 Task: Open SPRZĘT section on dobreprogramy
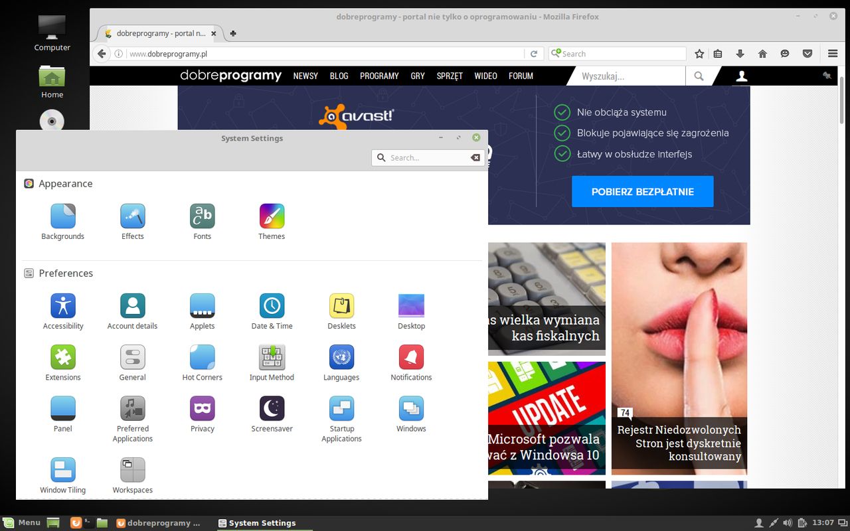[x=450, y=76]
